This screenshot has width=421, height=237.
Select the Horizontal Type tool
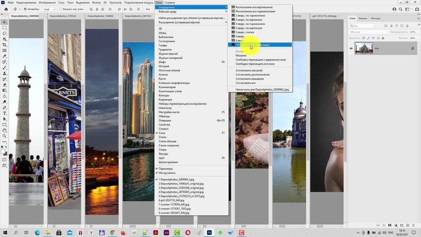(5, 113)
